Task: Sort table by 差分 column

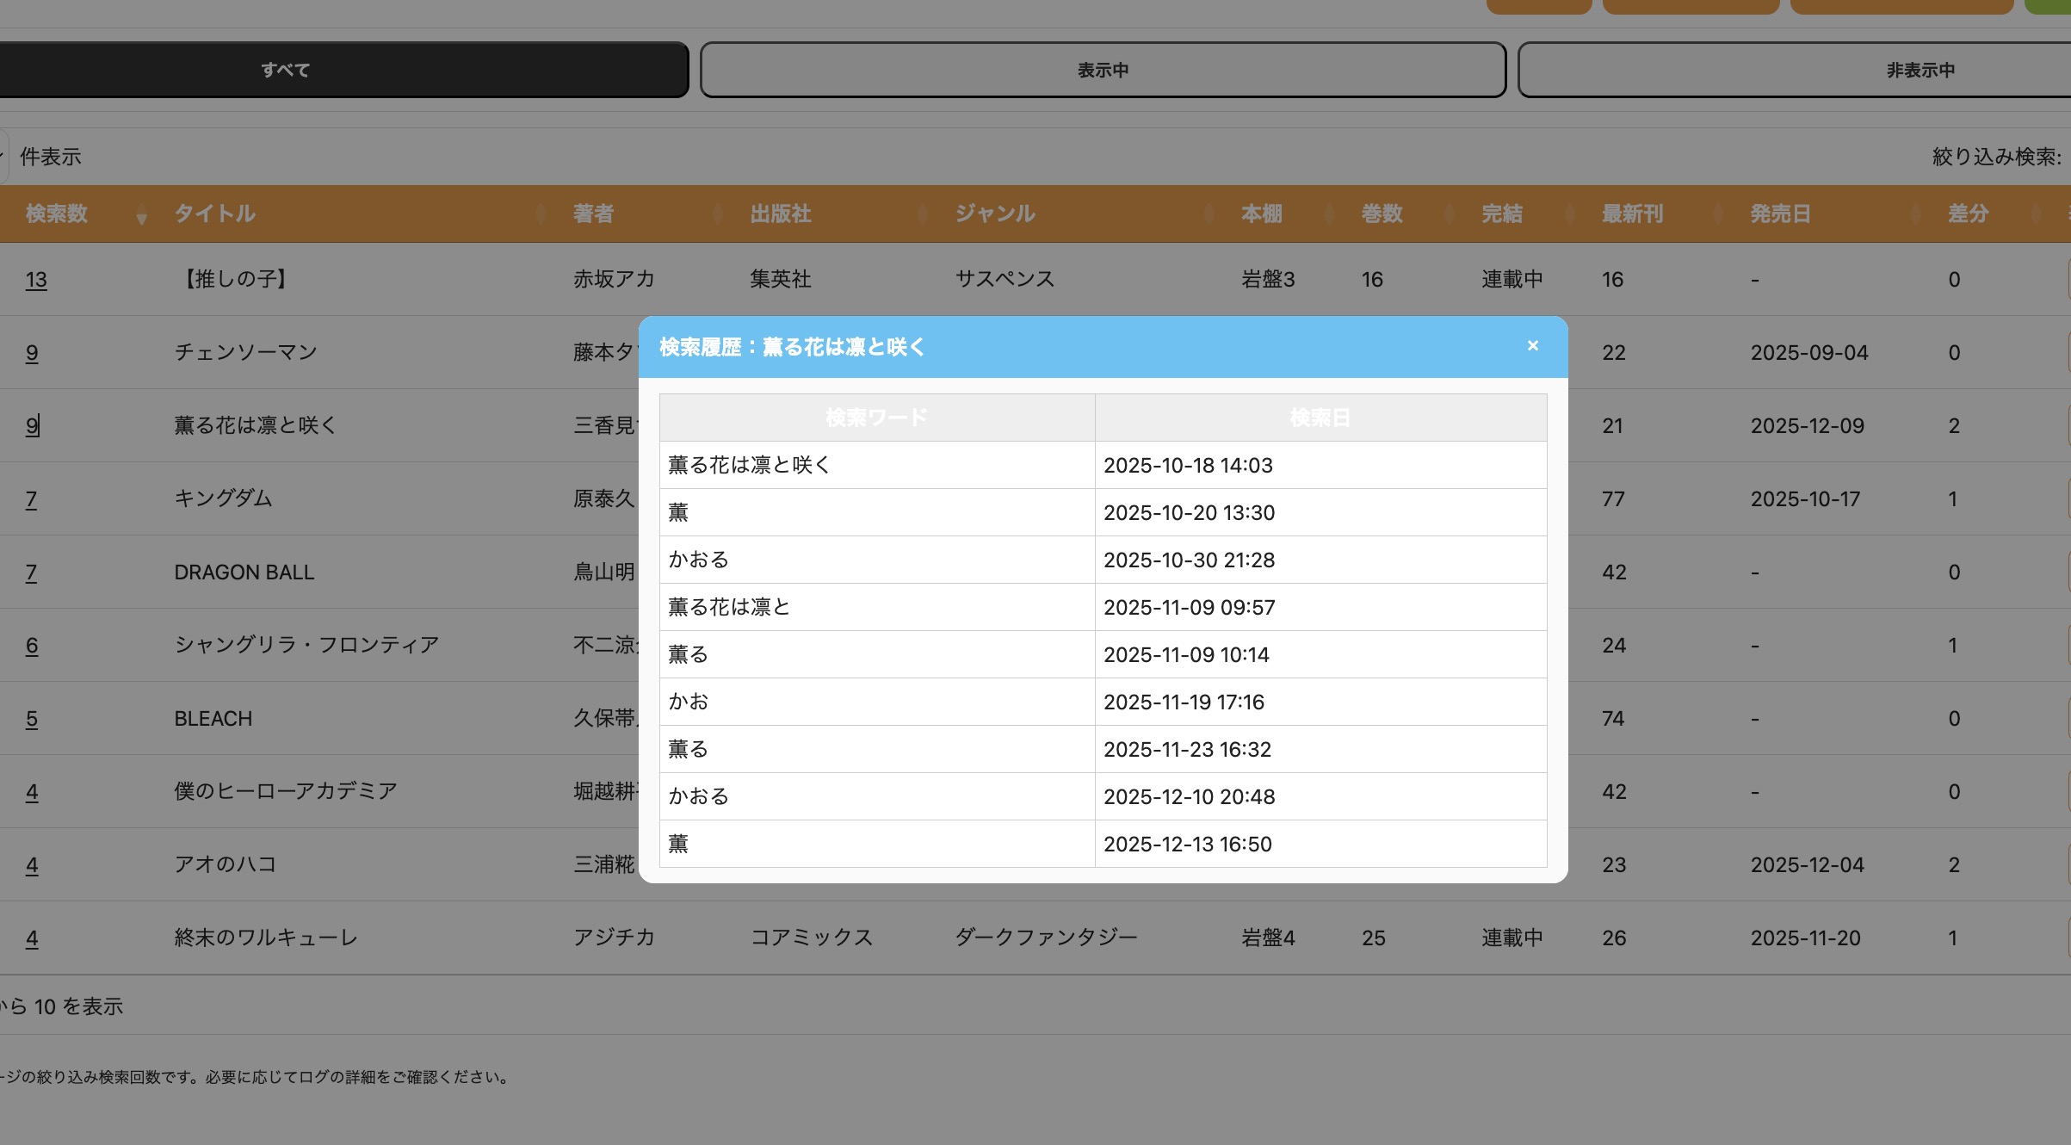Action: 1968,214
